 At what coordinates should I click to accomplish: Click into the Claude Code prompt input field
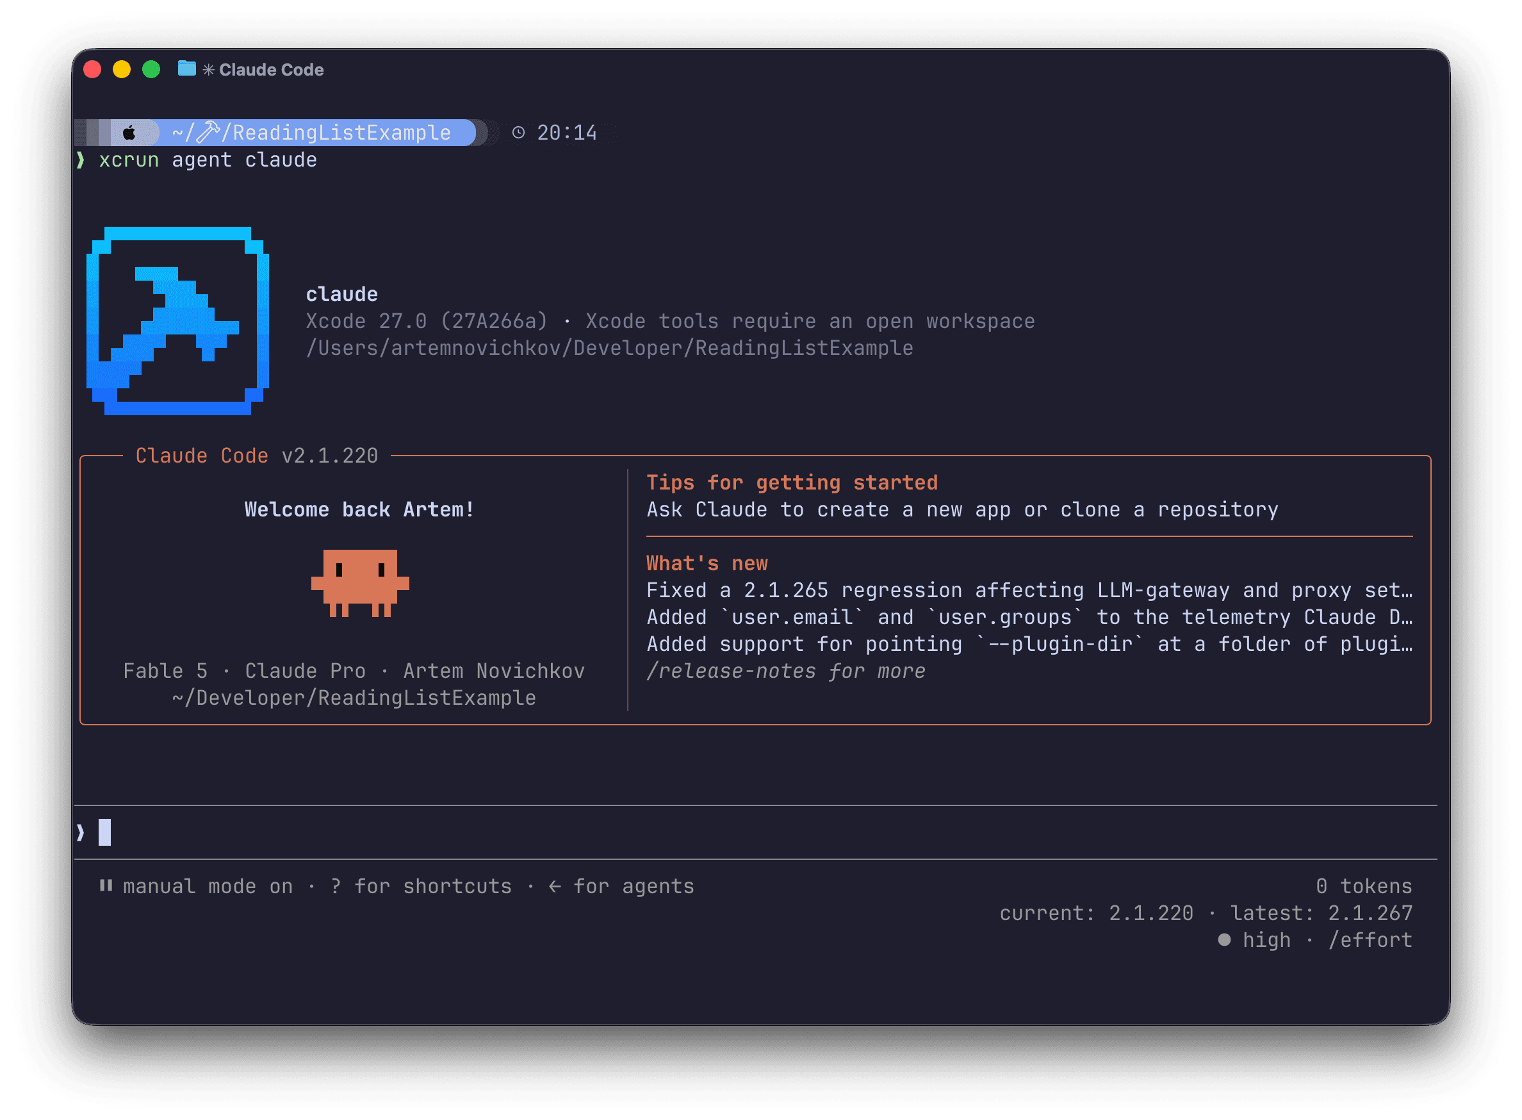pos(756,832)
